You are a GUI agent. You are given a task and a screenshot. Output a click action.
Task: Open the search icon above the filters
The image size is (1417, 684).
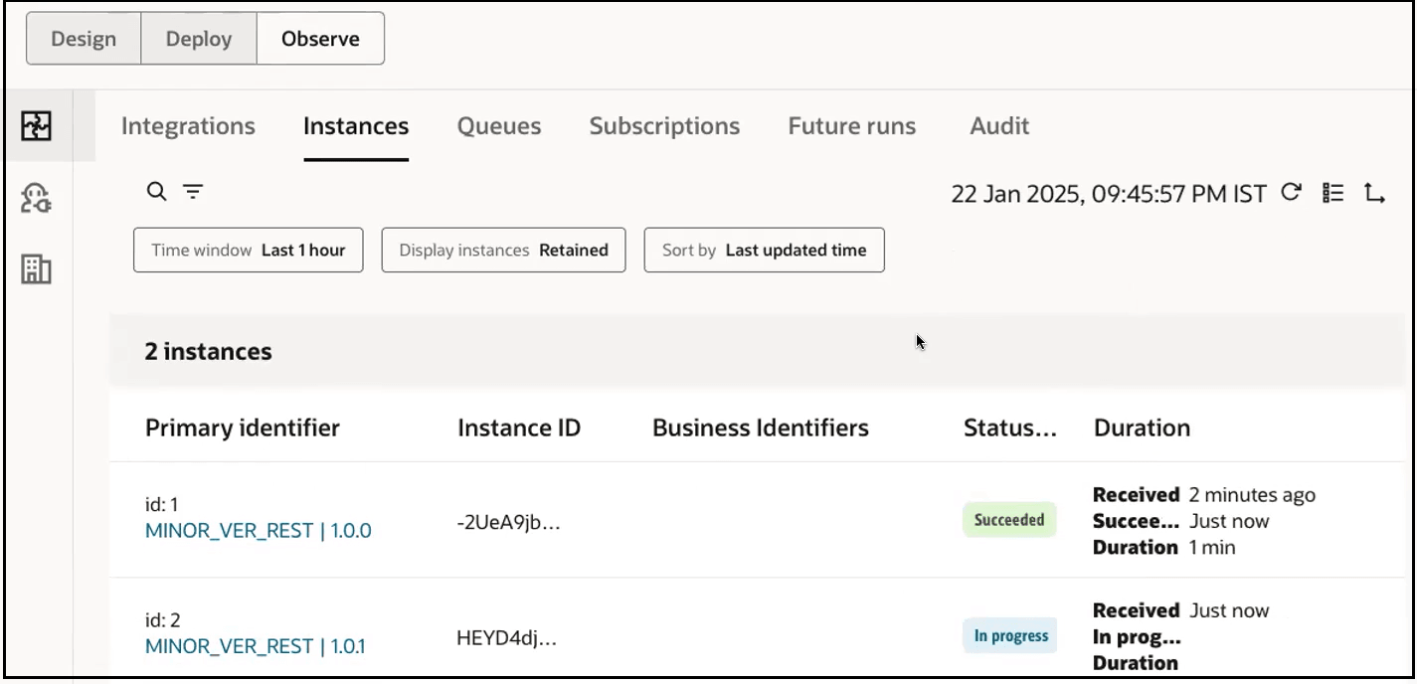pyautogui.click(x=155, y=191)
